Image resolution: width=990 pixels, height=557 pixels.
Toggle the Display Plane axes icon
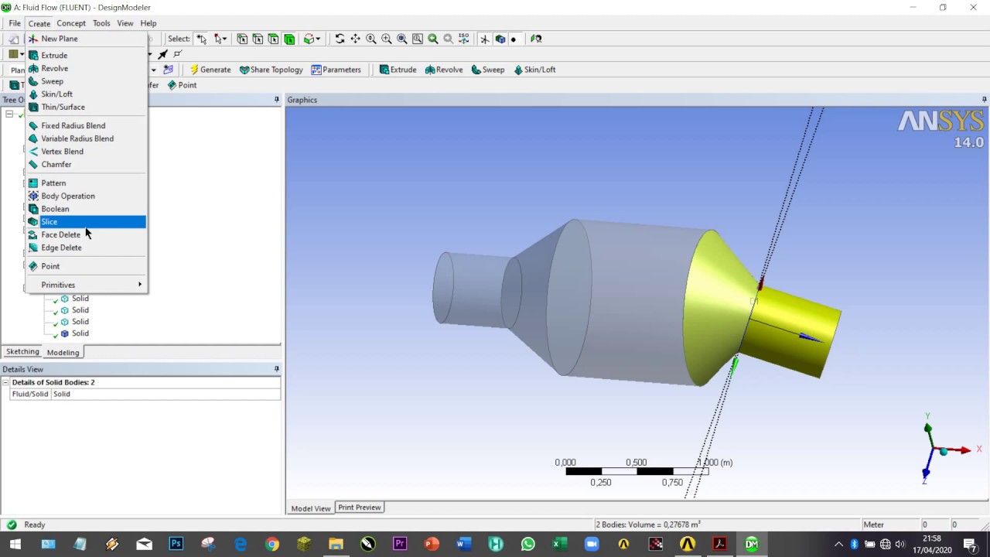(485, 39)
